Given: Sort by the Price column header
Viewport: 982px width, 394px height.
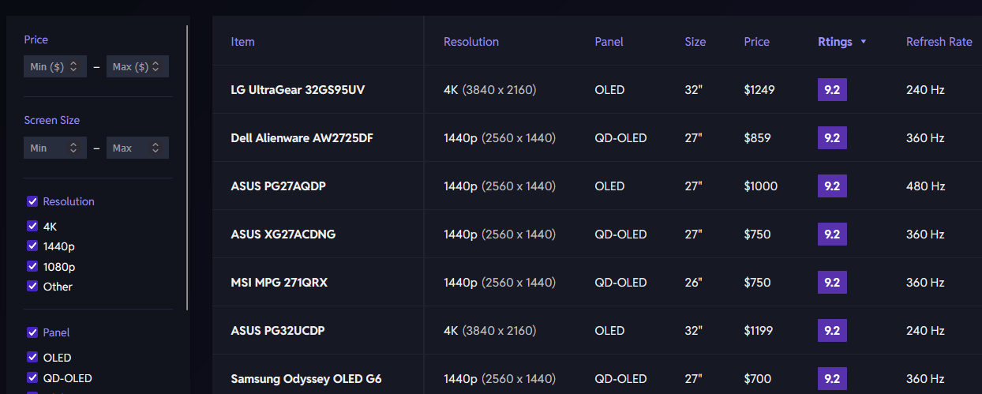Looking at the screenshot, I should (756, 42).
